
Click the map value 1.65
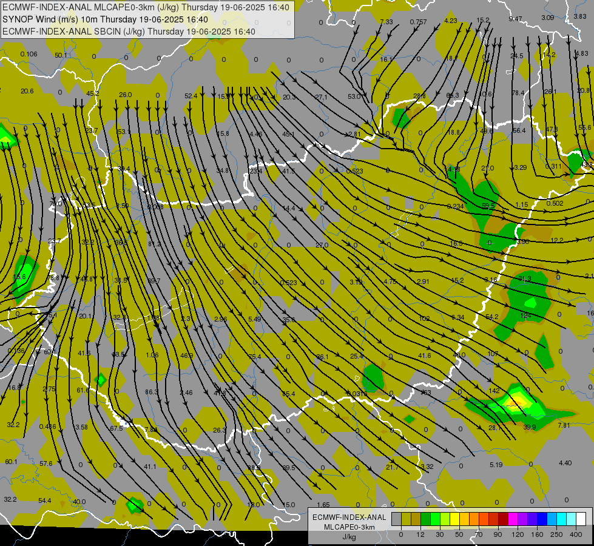pos(323,505)
